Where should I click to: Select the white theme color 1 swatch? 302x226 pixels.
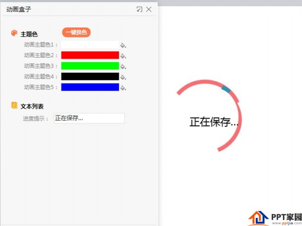tap(90, 45)
